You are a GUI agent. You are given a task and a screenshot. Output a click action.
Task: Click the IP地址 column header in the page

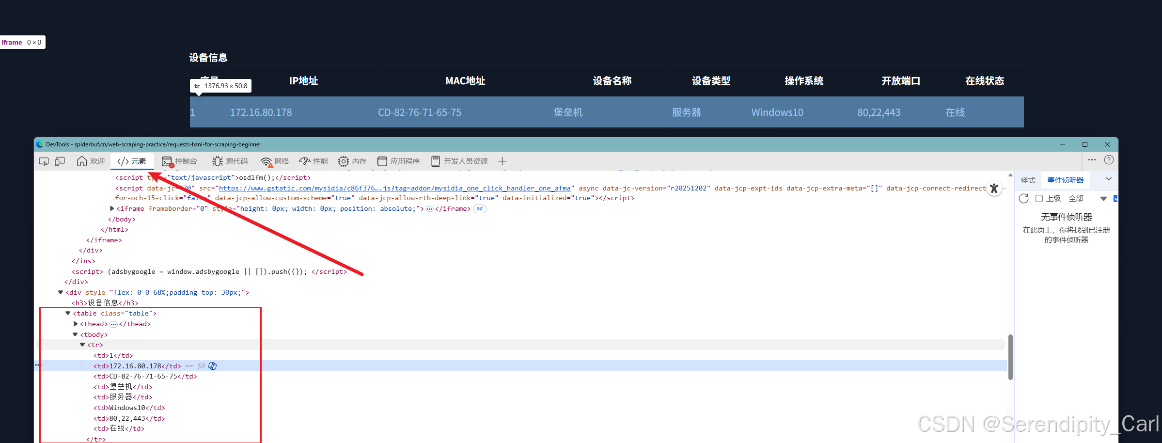point(303,81)
